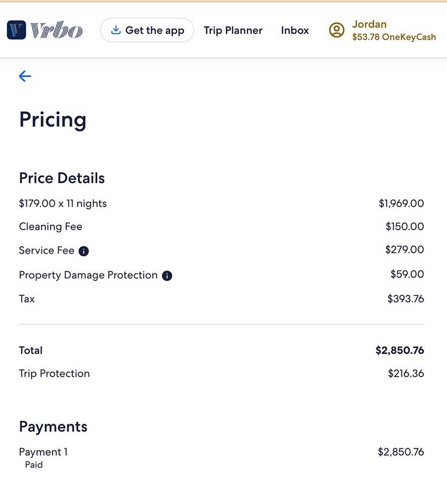
Task: Go back using the blue arrow
Action: tap(25, 76)
